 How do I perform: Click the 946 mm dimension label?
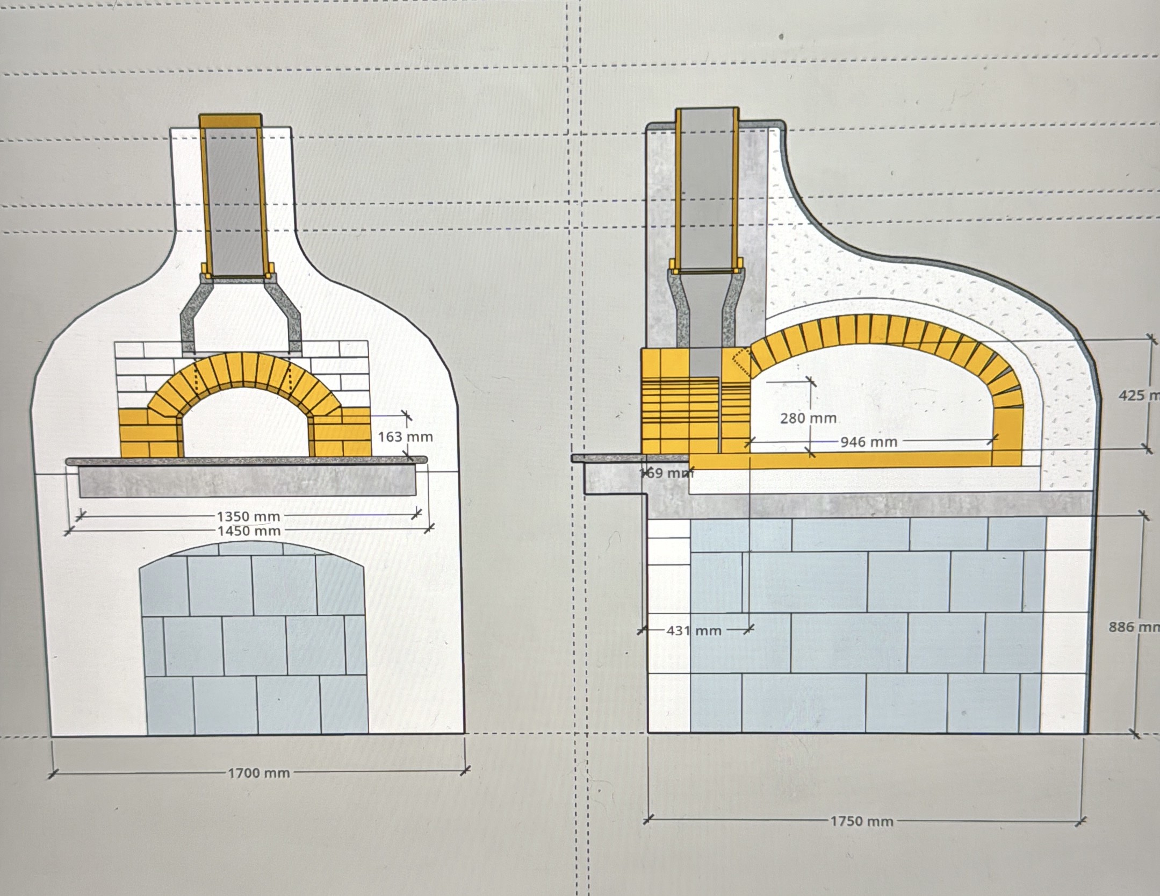(x=869, y=442)
